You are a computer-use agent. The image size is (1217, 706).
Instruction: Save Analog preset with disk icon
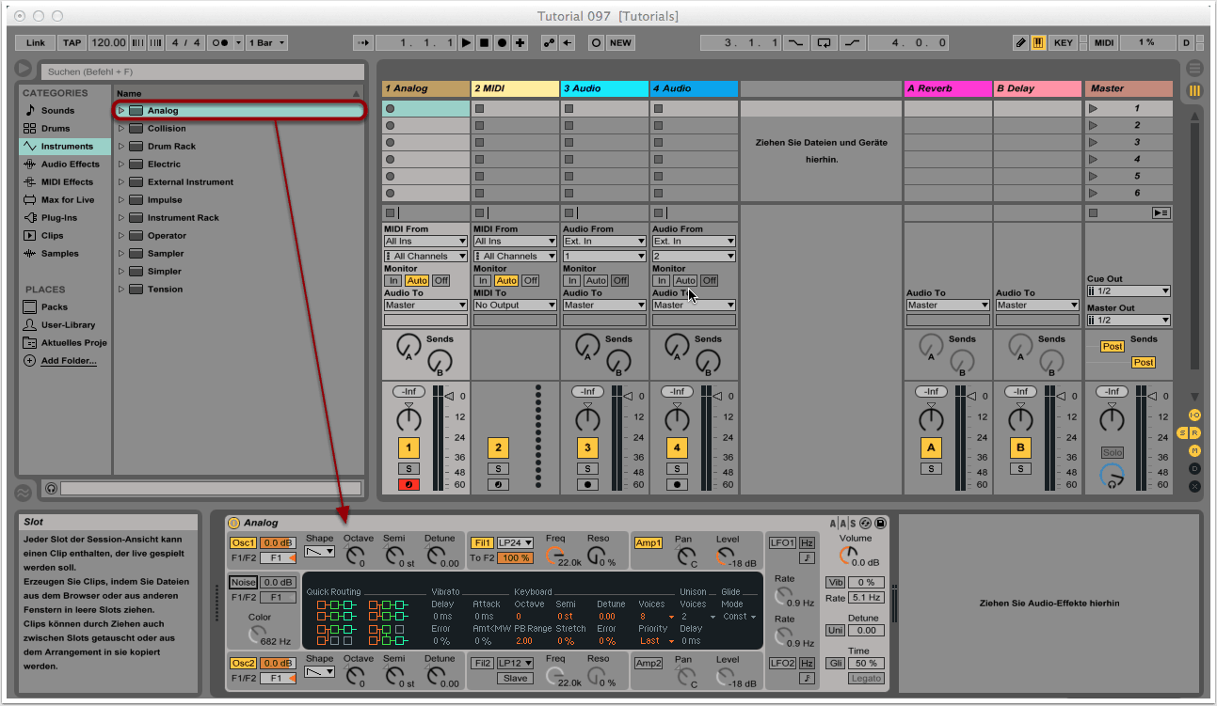point(880,523)
